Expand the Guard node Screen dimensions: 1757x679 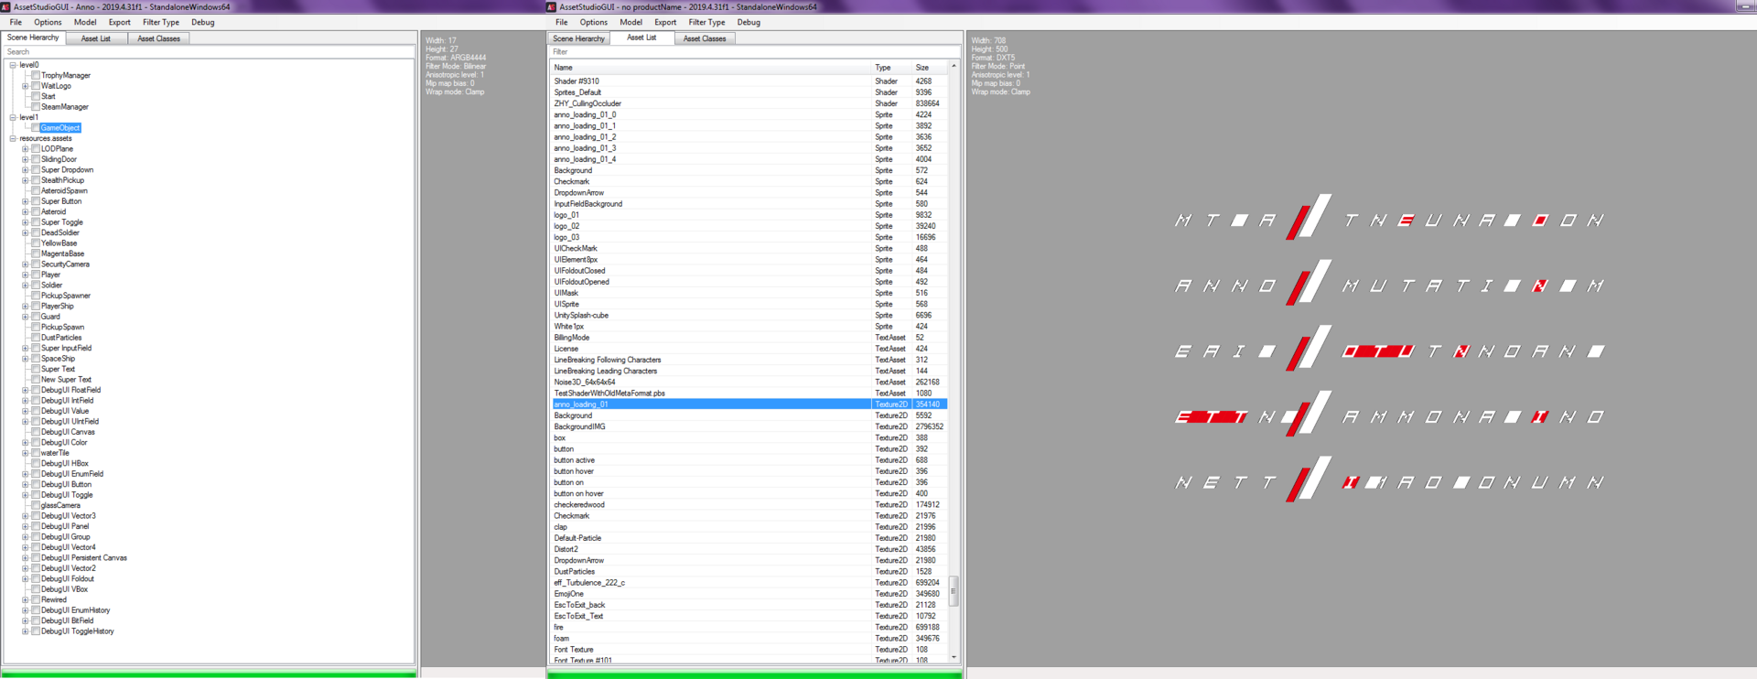point(26,317)
